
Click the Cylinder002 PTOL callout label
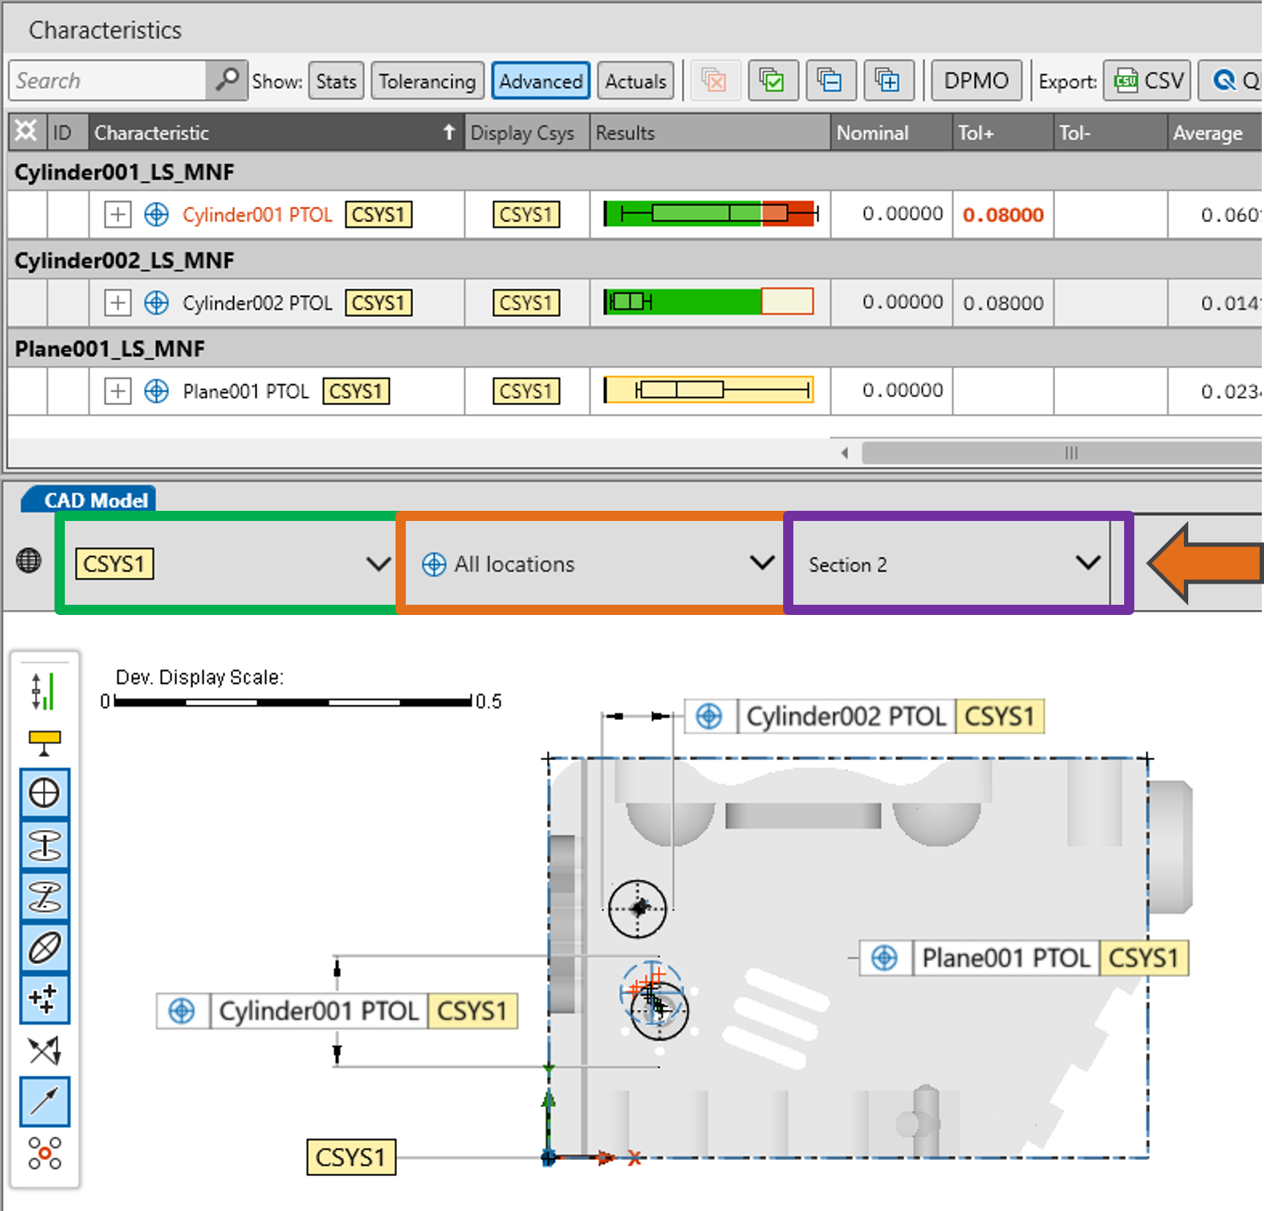pos(864,716)
